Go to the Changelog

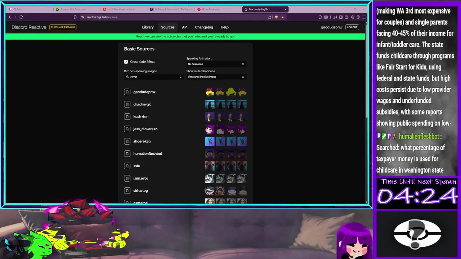(x=204, y=27)
